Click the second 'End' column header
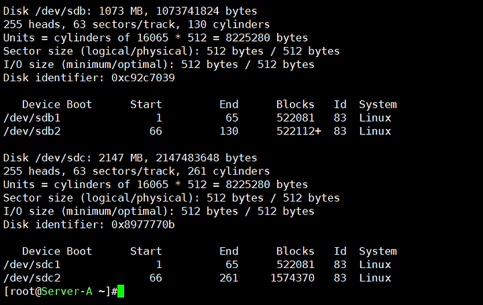 tap(229, 251)
